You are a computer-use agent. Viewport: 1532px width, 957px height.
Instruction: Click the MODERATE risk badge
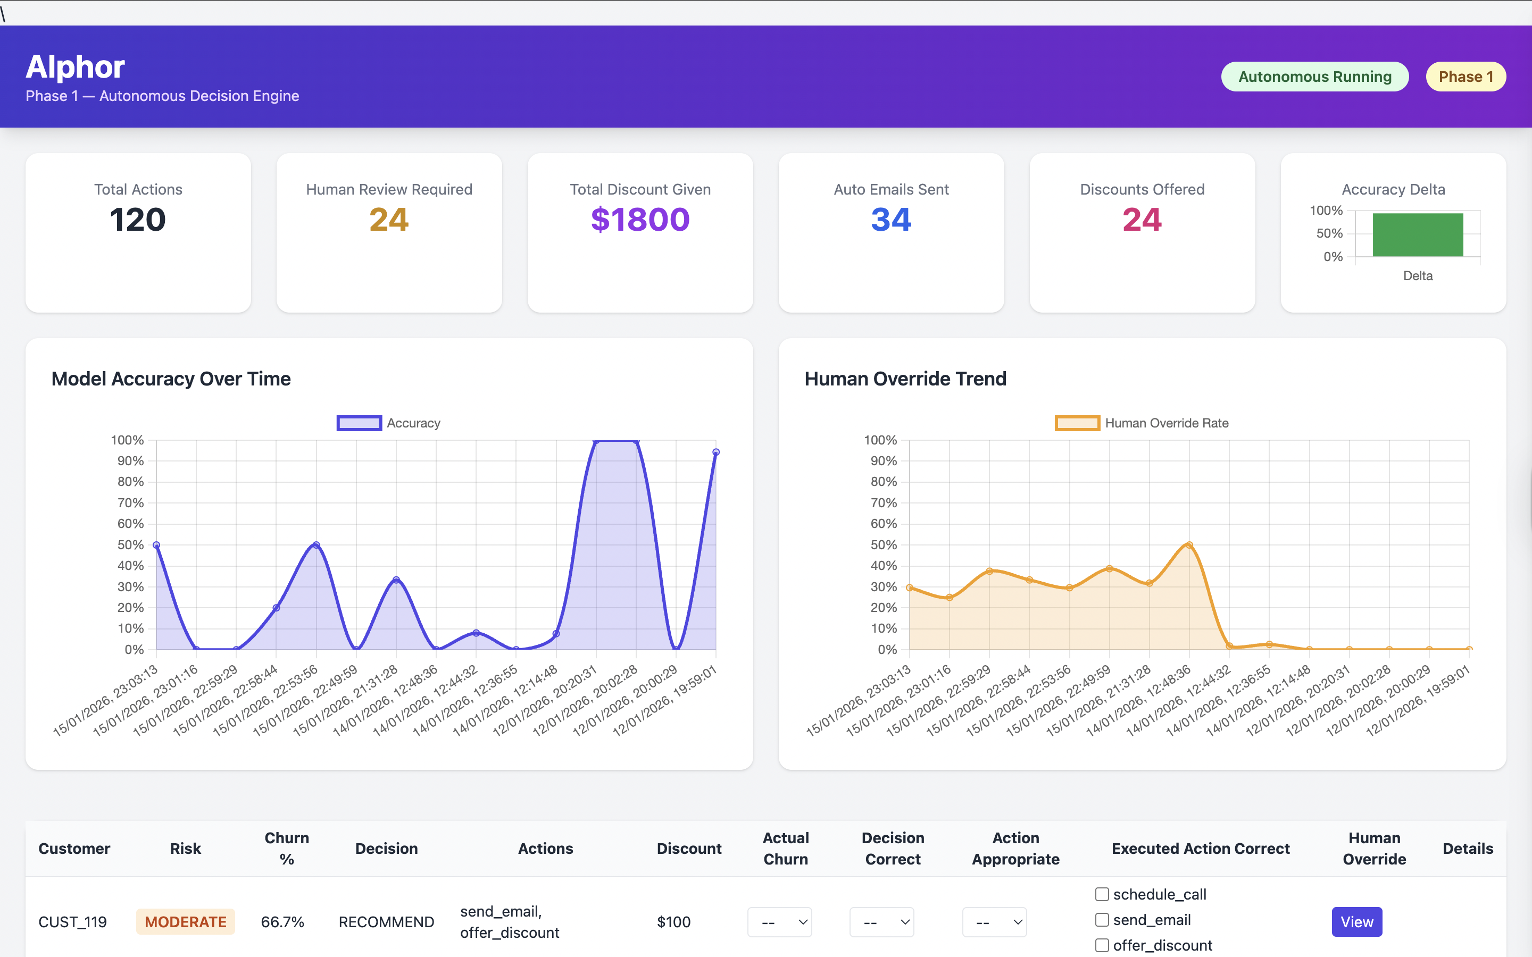tap(186, 922)
